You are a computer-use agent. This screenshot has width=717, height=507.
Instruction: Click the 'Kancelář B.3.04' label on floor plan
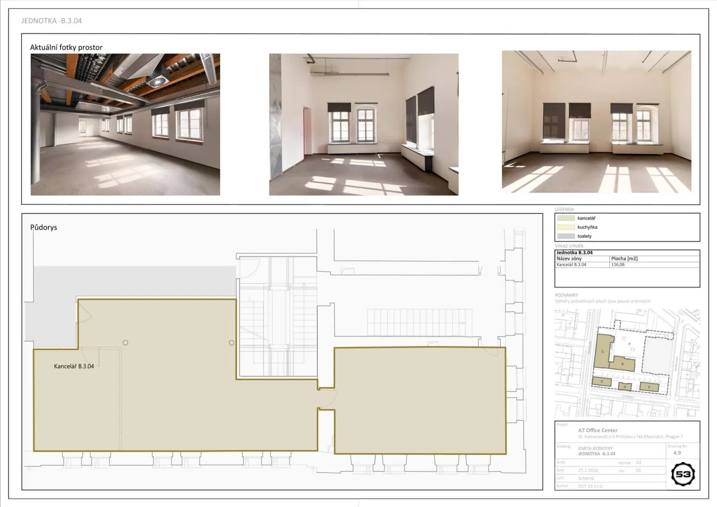coord(74,366)
